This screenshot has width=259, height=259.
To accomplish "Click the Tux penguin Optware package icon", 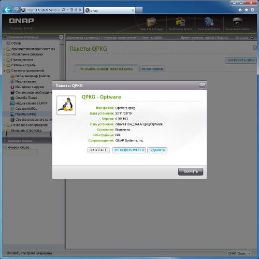I will tap(66, 105).
